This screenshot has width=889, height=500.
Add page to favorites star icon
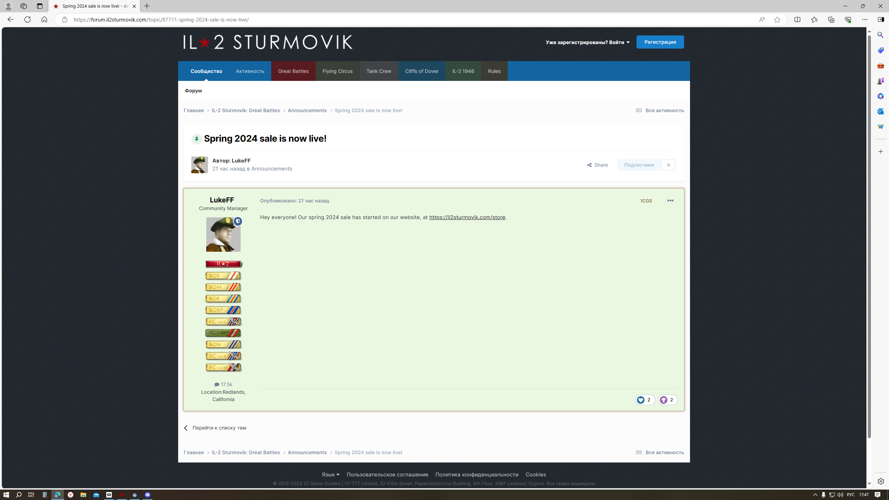click(777, 20)
